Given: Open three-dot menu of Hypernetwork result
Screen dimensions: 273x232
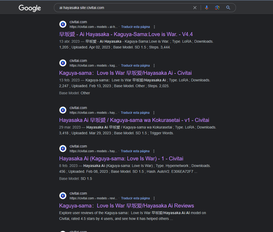Looking at the screenshot, I should (x=154, y=151).
